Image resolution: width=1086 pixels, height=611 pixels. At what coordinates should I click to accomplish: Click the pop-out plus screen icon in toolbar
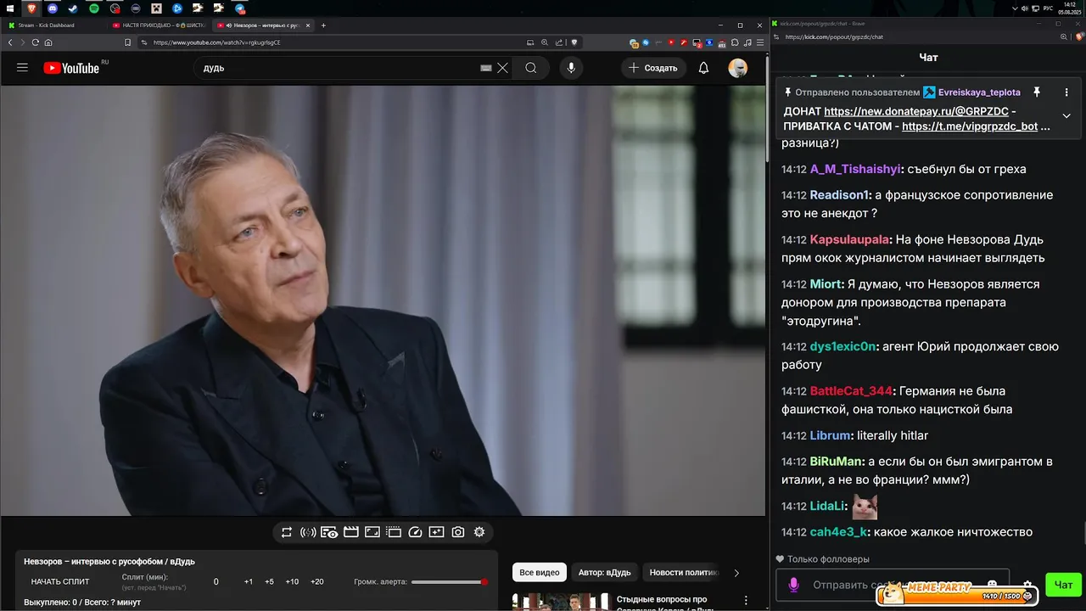click(x=436, y=532)
